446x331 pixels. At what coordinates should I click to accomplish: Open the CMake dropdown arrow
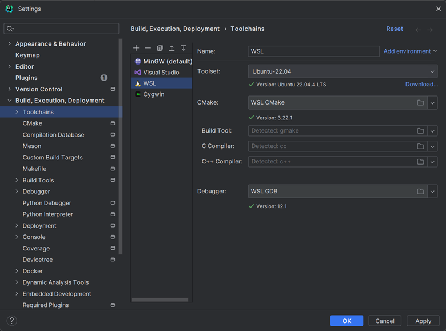432,103
